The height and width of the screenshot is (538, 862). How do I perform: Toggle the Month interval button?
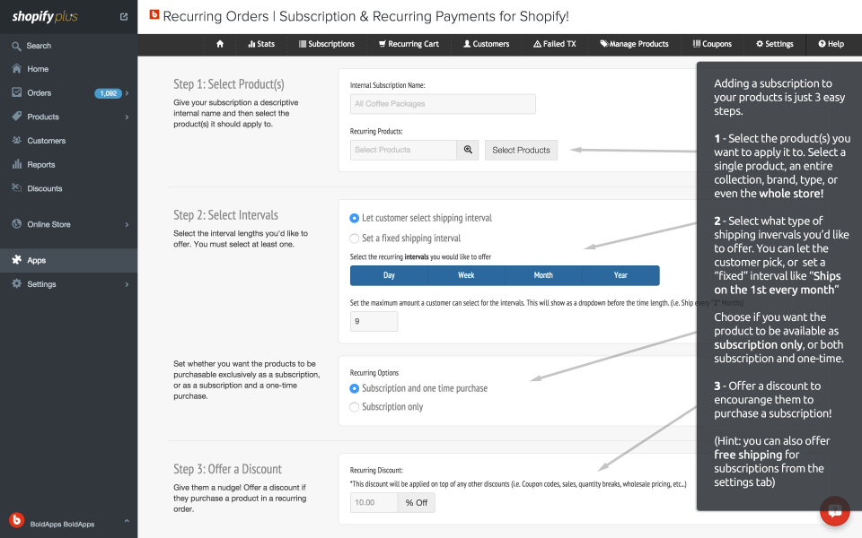[x=543, y=275]
